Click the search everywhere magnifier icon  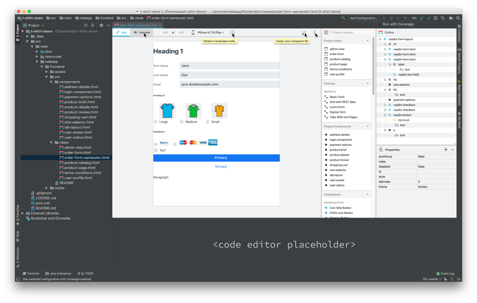pos(458,18)
